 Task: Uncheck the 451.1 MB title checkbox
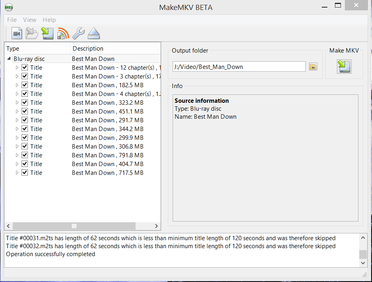pos(25,112)
